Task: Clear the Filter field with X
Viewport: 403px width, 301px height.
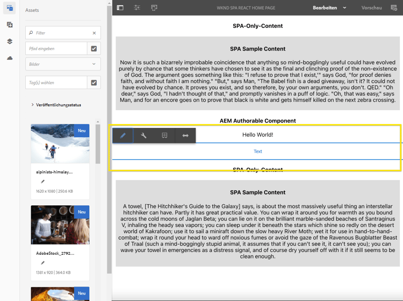Action: [x=94, y=33]
